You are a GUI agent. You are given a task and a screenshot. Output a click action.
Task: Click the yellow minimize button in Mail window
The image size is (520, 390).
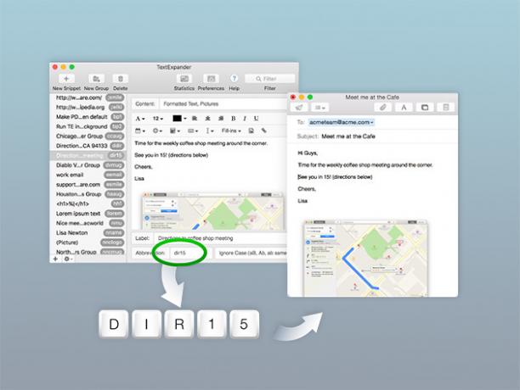point(302,97)
